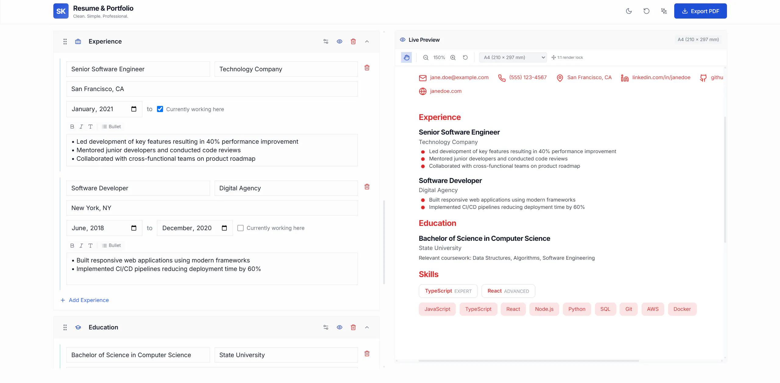The width and height of the screenshot is (780, 383).
Task: Check Currently working here for Software Developer
Action: coord(240,228)
